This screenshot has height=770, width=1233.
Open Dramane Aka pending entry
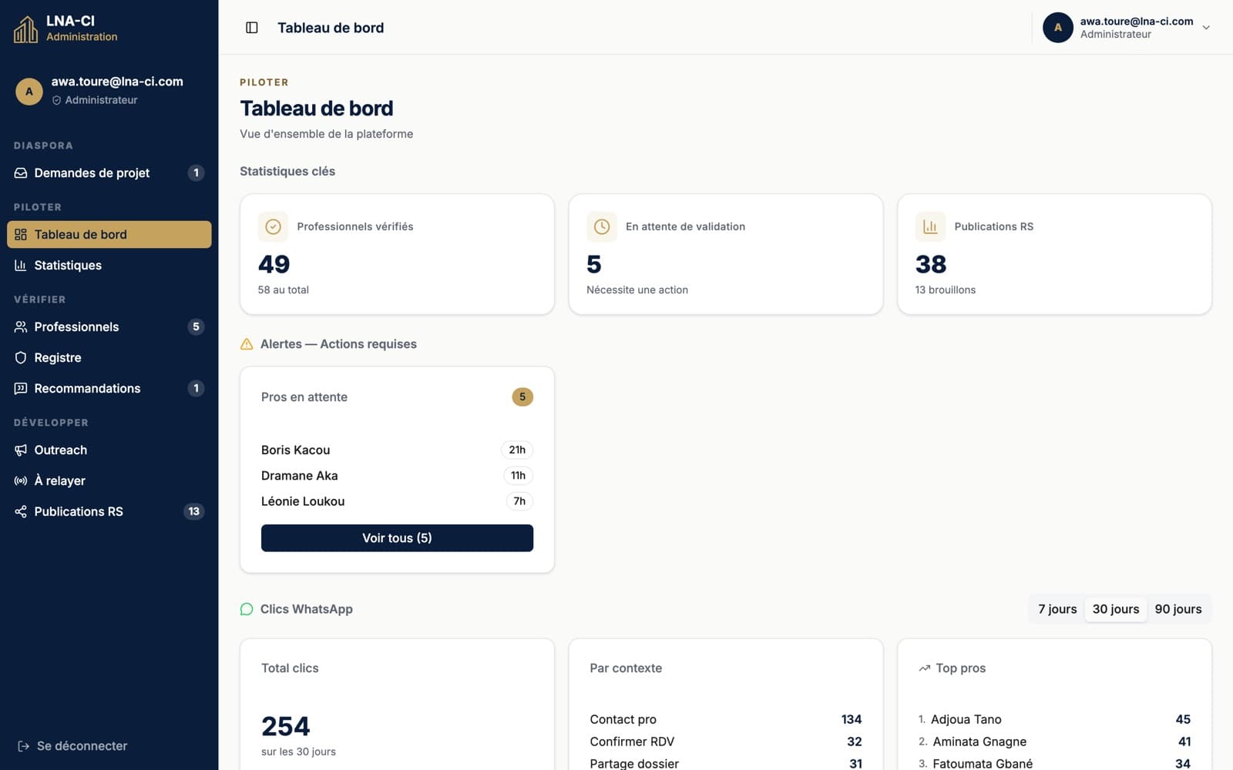tap(397, 476)
